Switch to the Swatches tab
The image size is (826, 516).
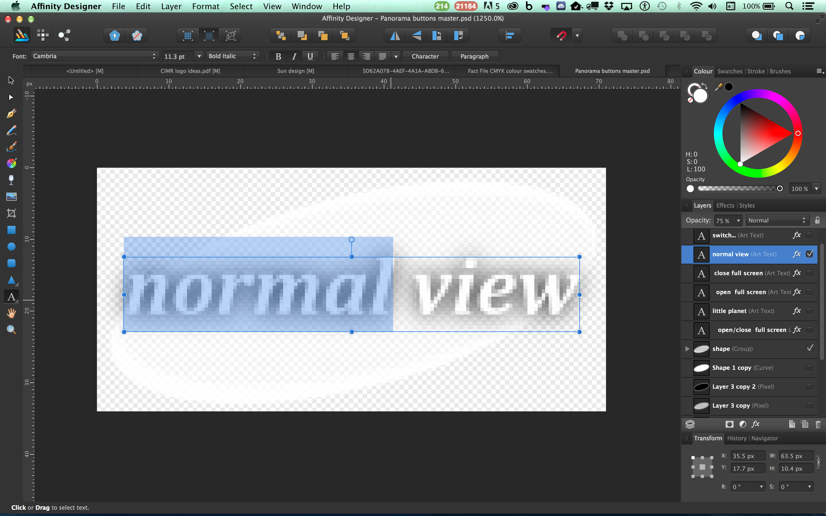[x=730, y=71]
